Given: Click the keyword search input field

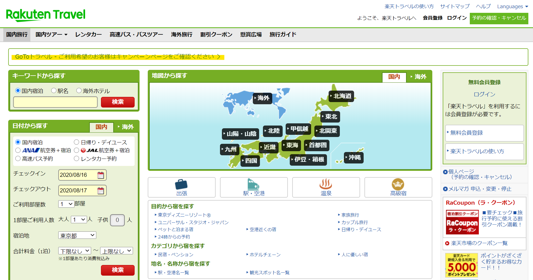Looking at the screenshot, I should coord(56,102).
